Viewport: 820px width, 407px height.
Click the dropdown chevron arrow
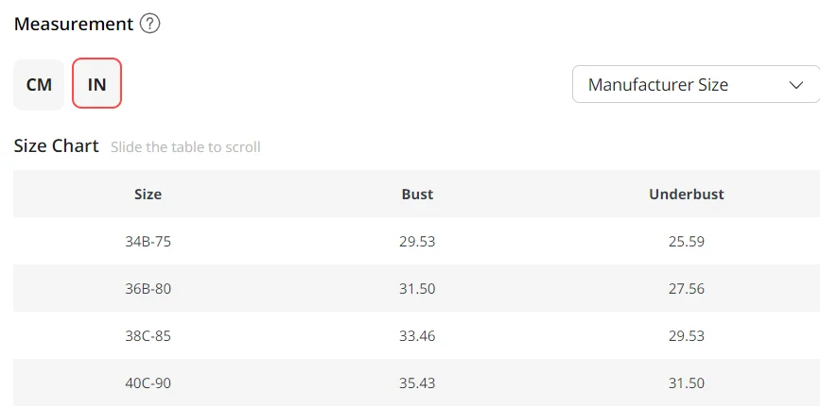point(794,85)
